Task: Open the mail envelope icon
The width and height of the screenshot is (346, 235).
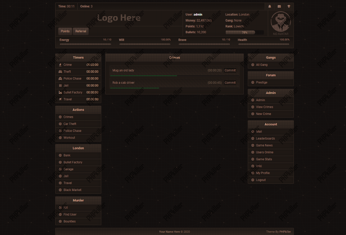Action: [x=279, y=6]
